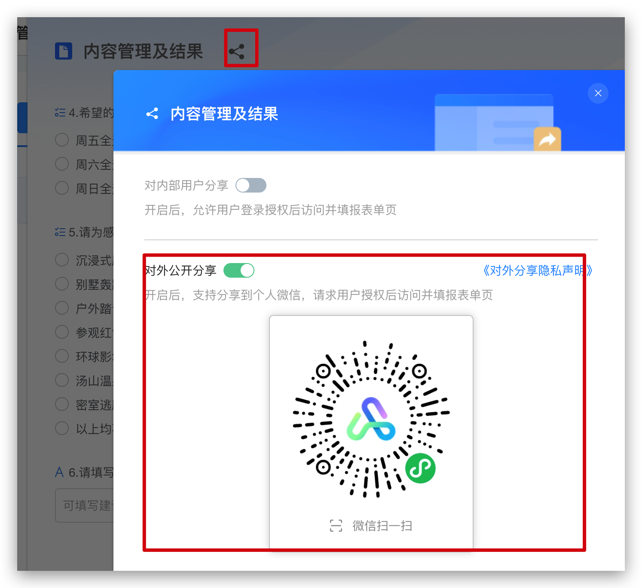
Task: Choose the 沉浸式 radio option behind the dialog
Action: click(62, 260)
